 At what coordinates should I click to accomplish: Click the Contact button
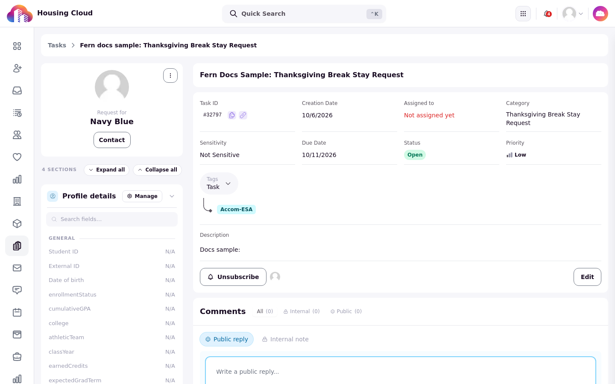coord(112,140)
